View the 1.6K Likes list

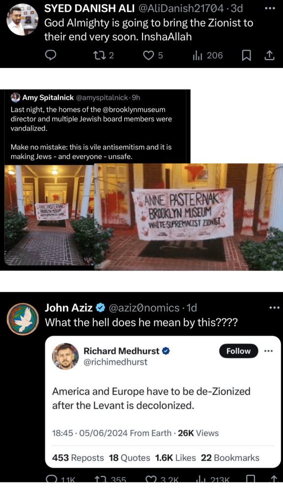pos(175,458)
